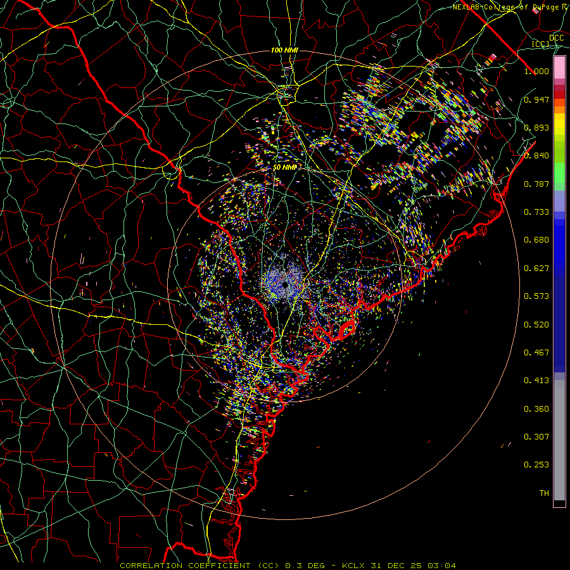Image resolution: width=570 pixels, height=570 pixels.
Task: Click the 0.893 legend value
Action: [536, 127]
